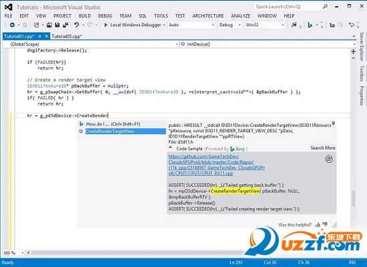Open the ANALYZE menu

click(240, 16)
